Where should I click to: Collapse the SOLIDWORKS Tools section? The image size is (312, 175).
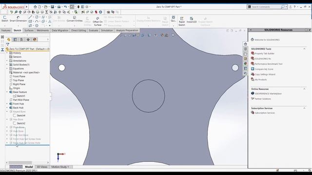pyautogui.click(x=304, y=49)
